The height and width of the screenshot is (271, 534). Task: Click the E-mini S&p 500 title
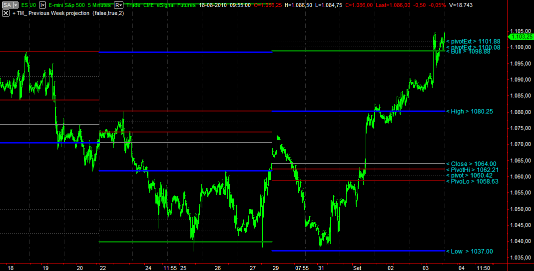point(67,5)
